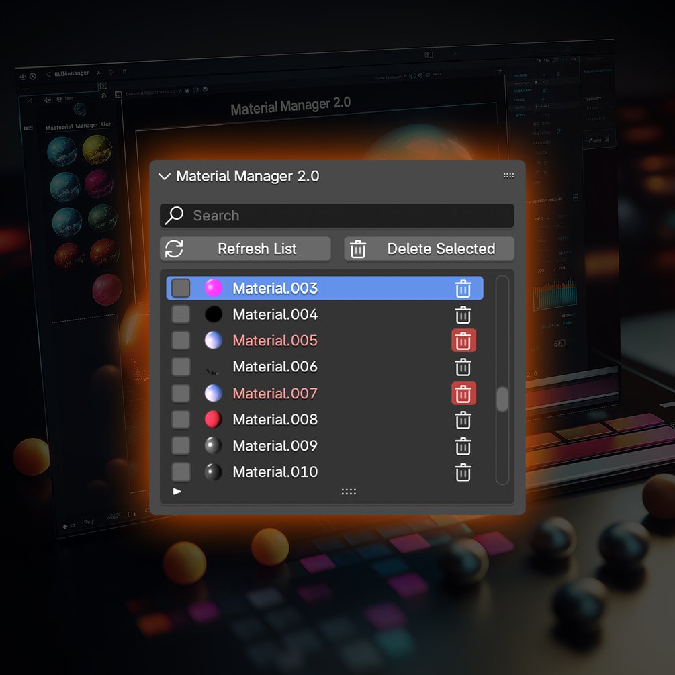Check the checkbox for Material.004
Viewport: 675px width, 675px height.
[x=180, y=314]
